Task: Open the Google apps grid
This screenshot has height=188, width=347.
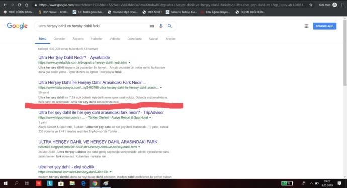Action: pyautogui.click(x=306, y=26)
